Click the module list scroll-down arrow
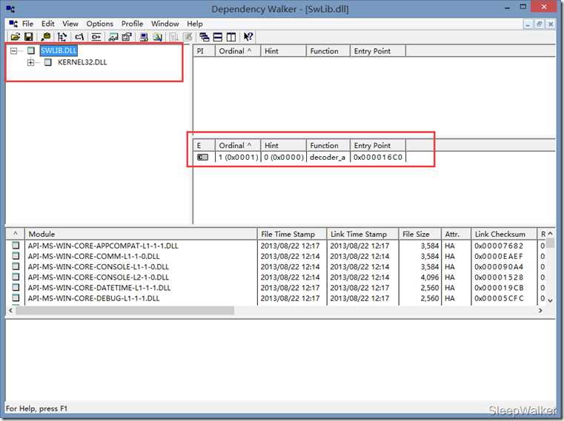 (551, 300)
